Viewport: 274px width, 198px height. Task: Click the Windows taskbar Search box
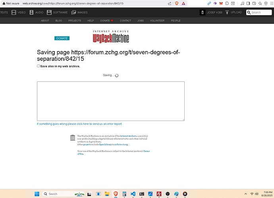click(63, 194)
